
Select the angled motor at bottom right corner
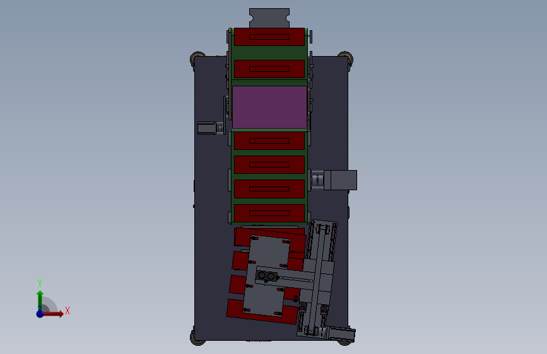[342, 334]
